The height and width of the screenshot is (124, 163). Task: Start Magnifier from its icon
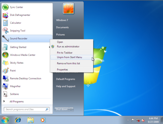tap(5, 86)
